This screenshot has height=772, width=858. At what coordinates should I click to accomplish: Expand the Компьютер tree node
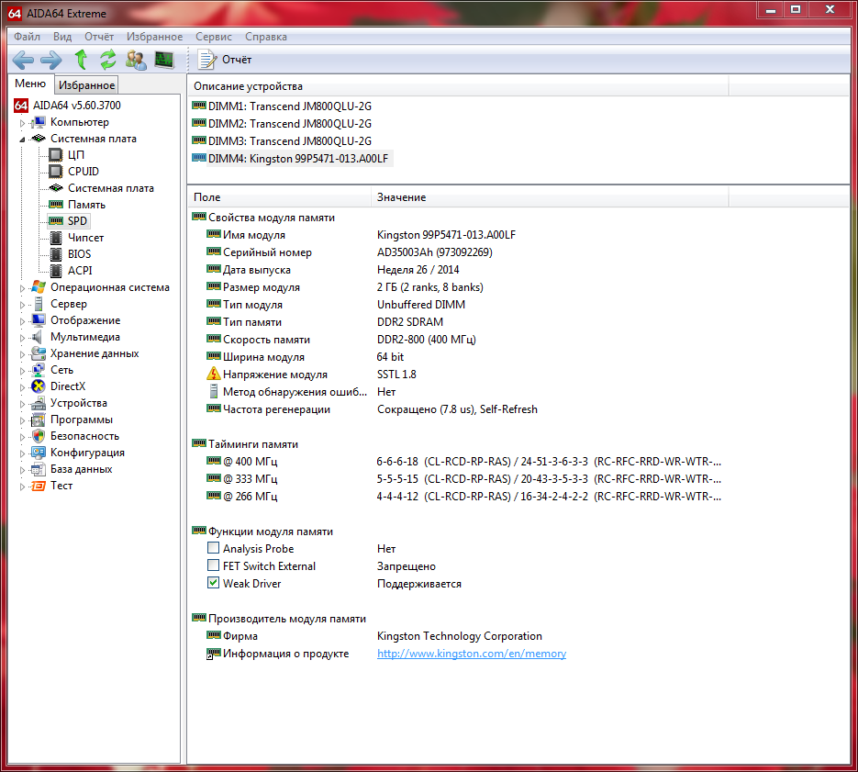[22, 123]
